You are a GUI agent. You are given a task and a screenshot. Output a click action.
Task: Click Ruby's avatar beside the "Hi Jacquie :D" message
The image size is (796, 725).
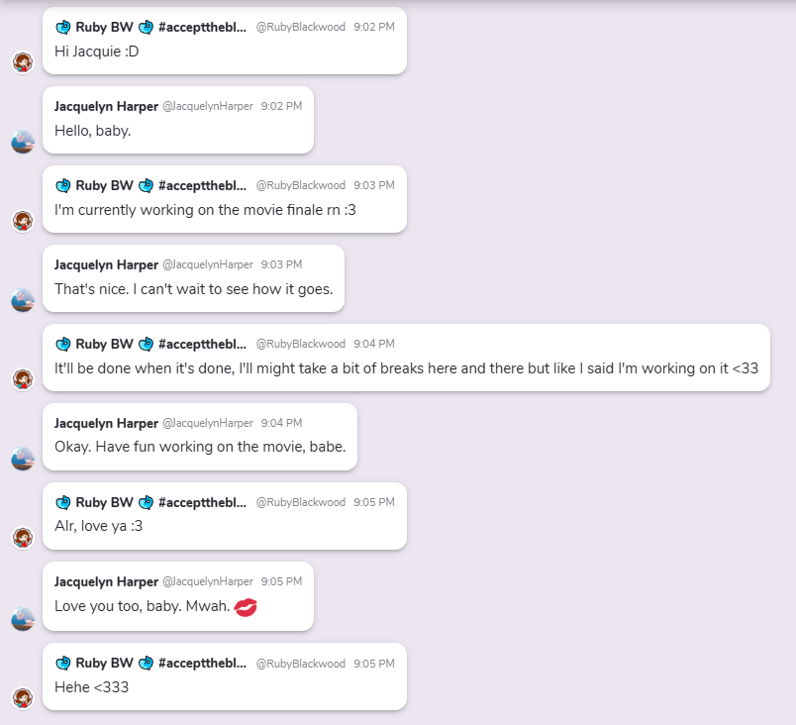23,62
